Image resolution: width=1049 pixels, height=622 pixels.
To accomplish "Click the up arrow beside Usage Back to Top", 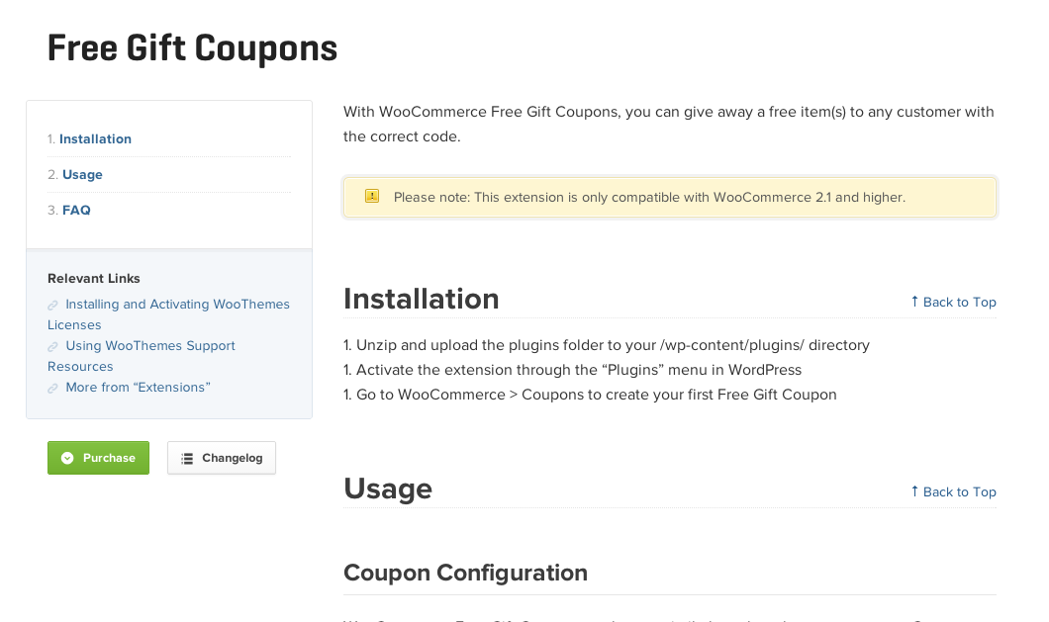I will tap(914, 491).
